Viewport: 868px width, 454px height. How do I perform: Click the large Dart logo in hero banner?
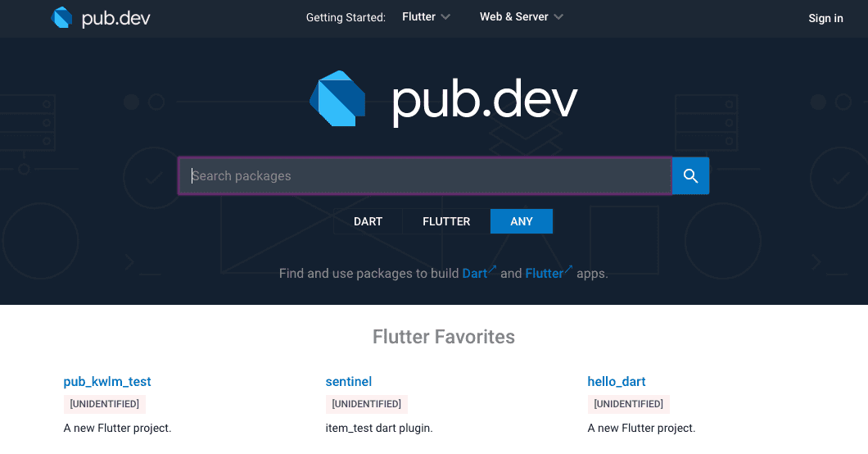pos(337,98)
